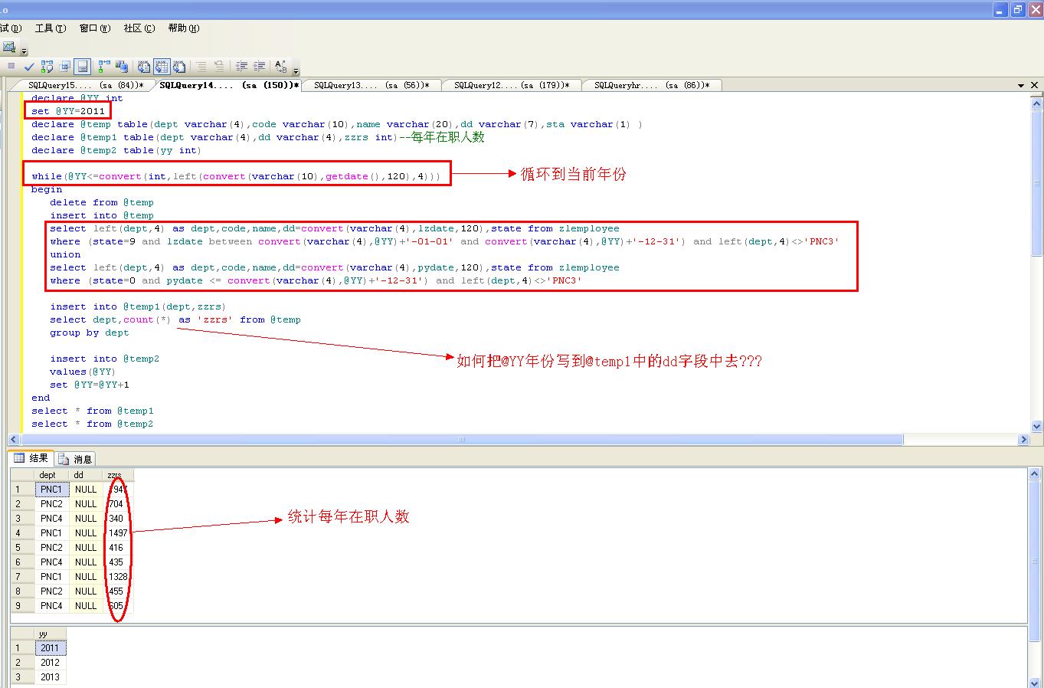Screen dimensions: 1044x688
Task: Switch to the 消息 messages tab
Action: pos(75,459)
